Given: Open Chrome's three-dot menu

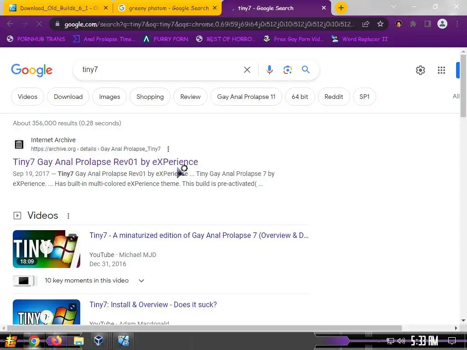Looking at the screenshot, I should [x=457, y=24].
